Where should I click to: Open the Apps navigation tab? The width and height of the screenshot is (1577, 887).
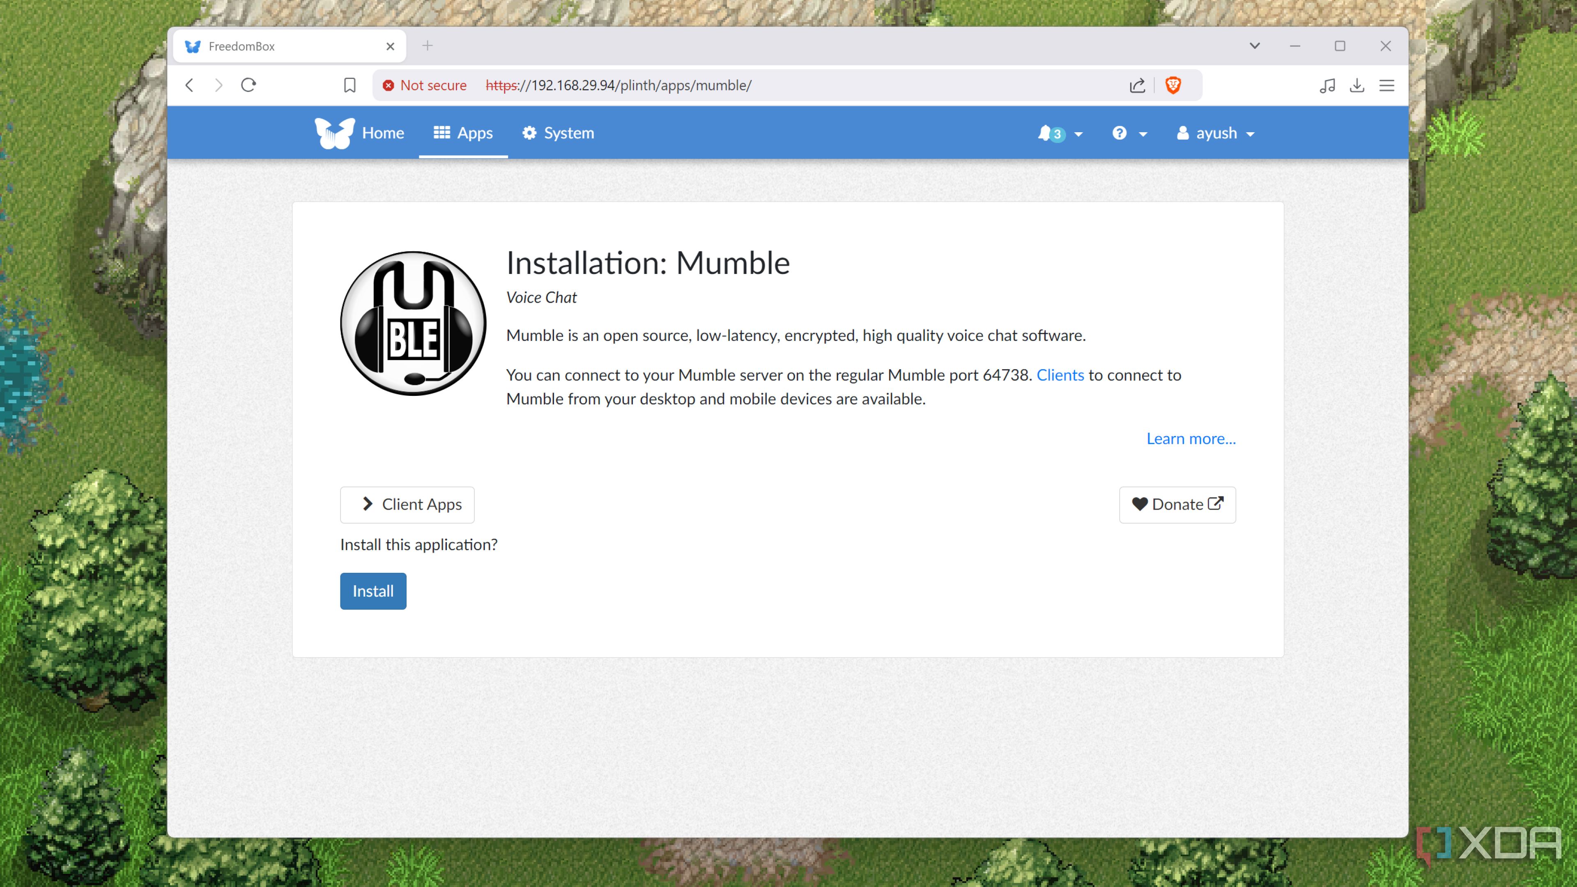463,133
